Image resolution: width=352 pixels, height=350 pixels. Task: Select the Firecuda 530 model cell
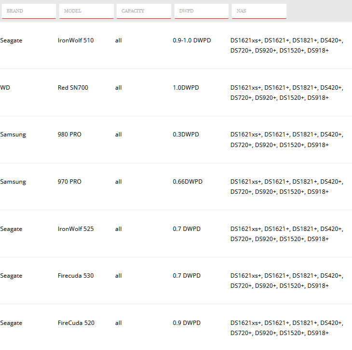click(76, 276)
